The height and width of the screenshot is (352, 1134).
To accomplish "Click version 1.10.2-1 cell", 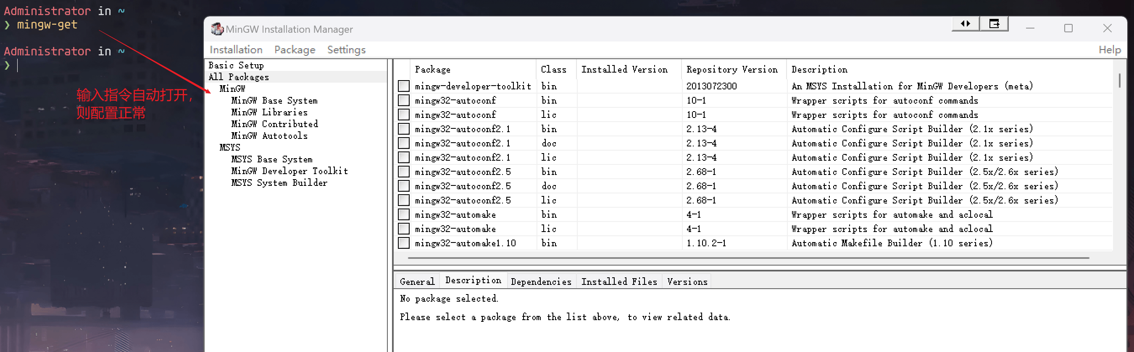I will click(x=706, y=243).
